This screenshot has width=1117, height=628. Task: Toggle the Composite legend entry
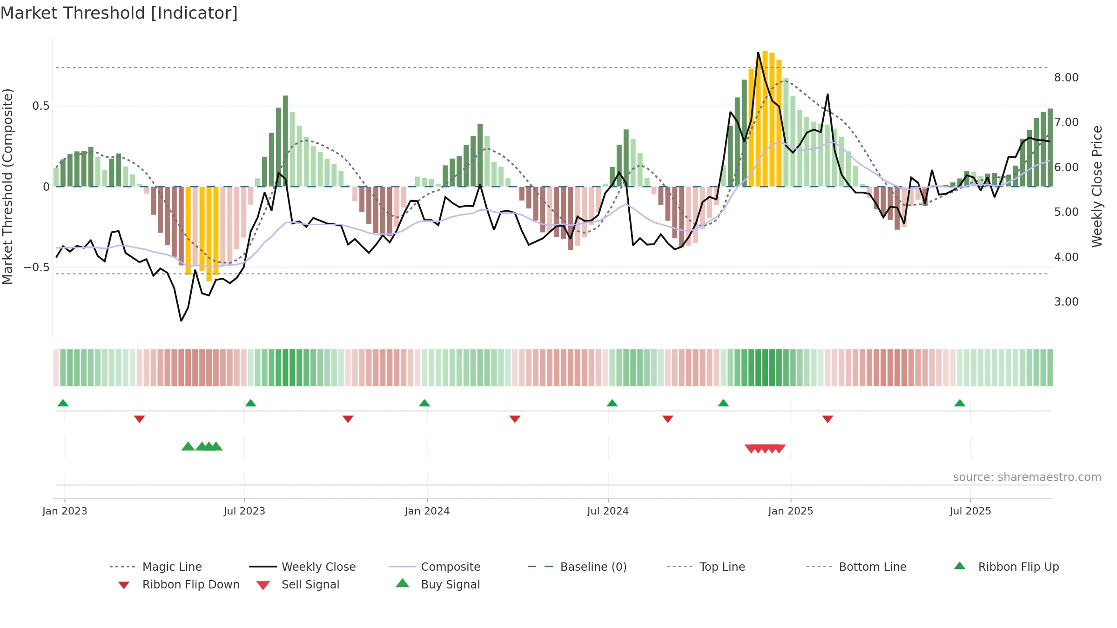434,567
